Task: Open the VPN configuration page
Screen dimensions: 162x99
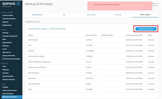Action: pyautogui.click(x=4, y=67)
